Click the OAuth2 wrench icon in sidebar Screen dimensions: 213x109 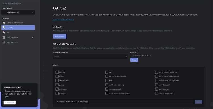tap(4, 28)
